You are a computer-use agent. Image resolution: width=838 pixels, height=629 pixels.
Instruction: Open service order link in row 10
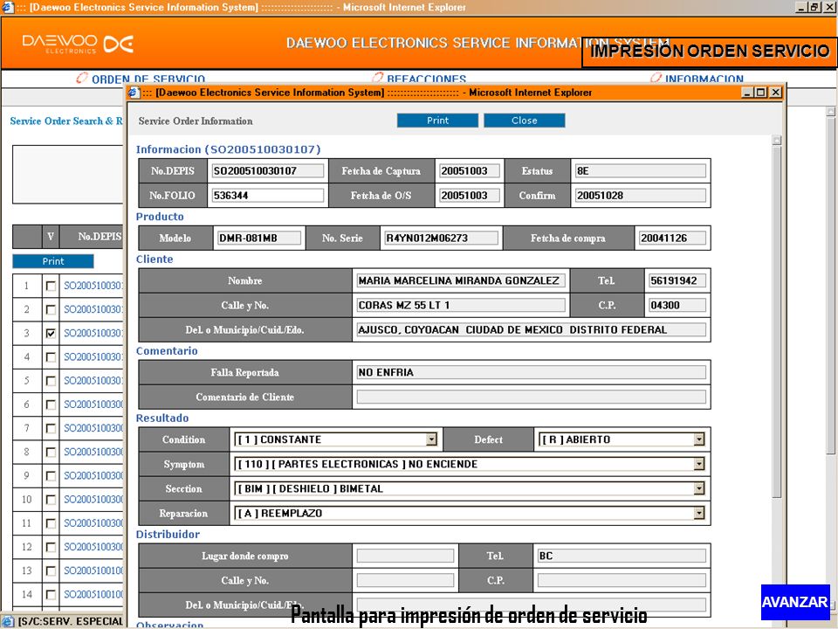(x=93, y=500)
